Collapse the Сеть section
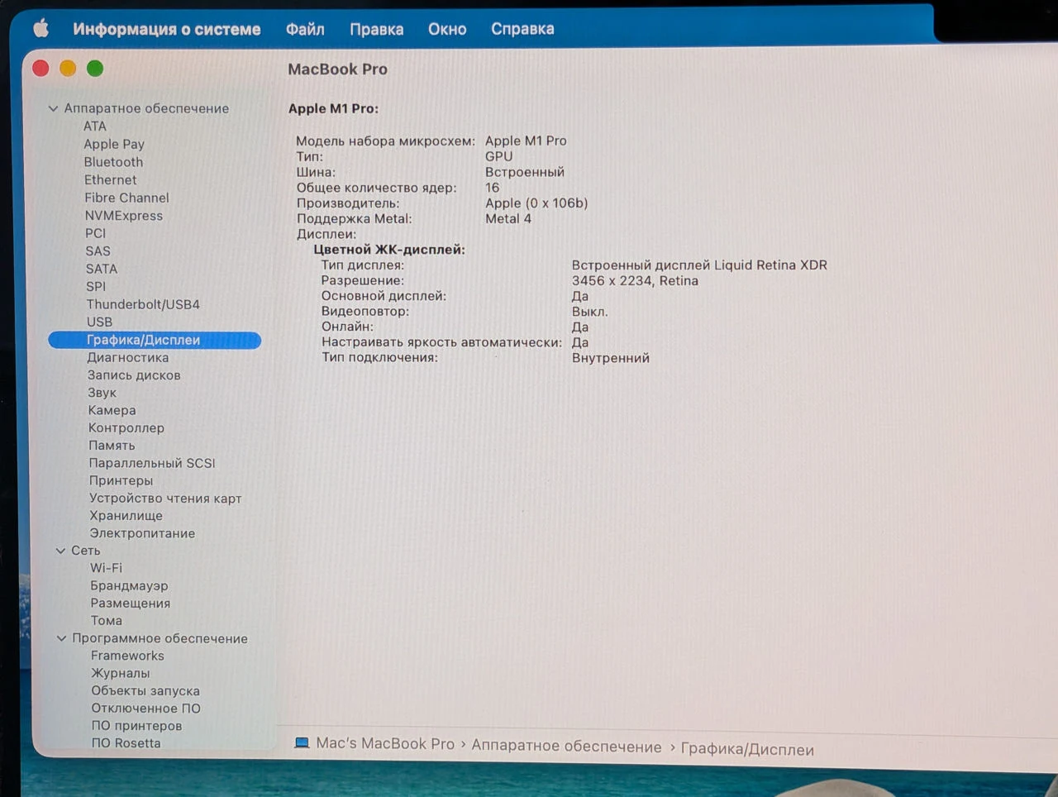Viewport: 1058px width, 797px height. click(60, 551)
